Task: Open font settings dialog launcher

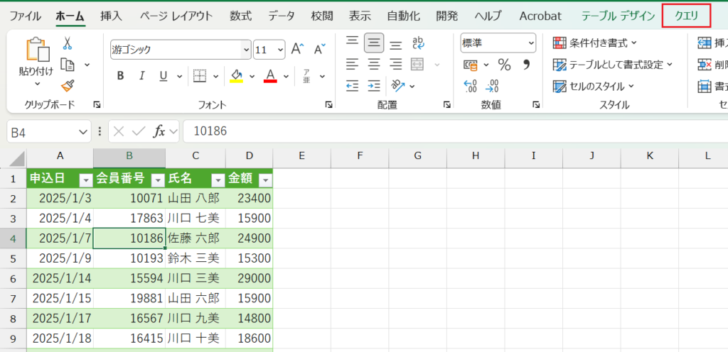Action: (x=328, y=105)
